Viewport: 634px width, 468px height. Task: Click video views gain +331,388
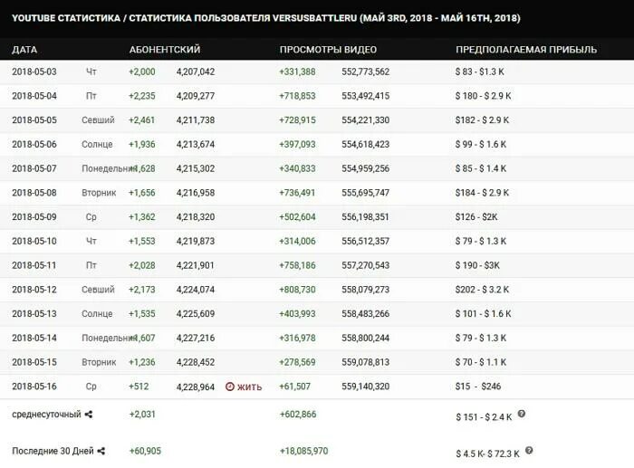click(x=297, y=72)
